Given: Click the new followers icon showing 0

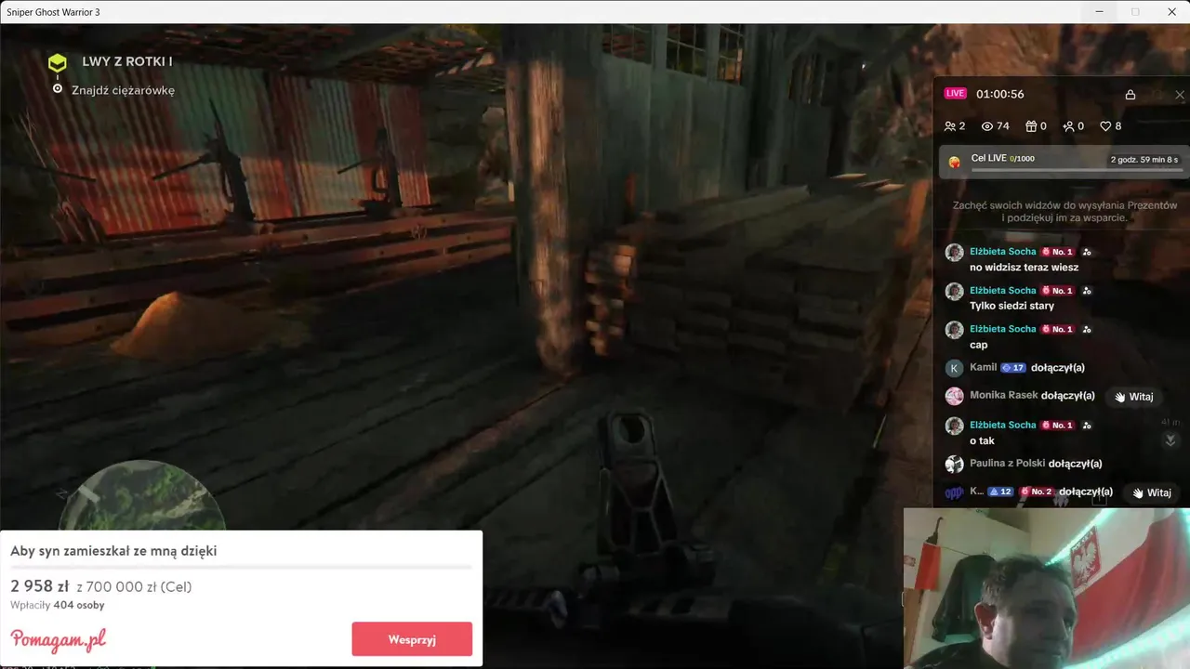Looking at the screenshot, I should [1068, 126].
